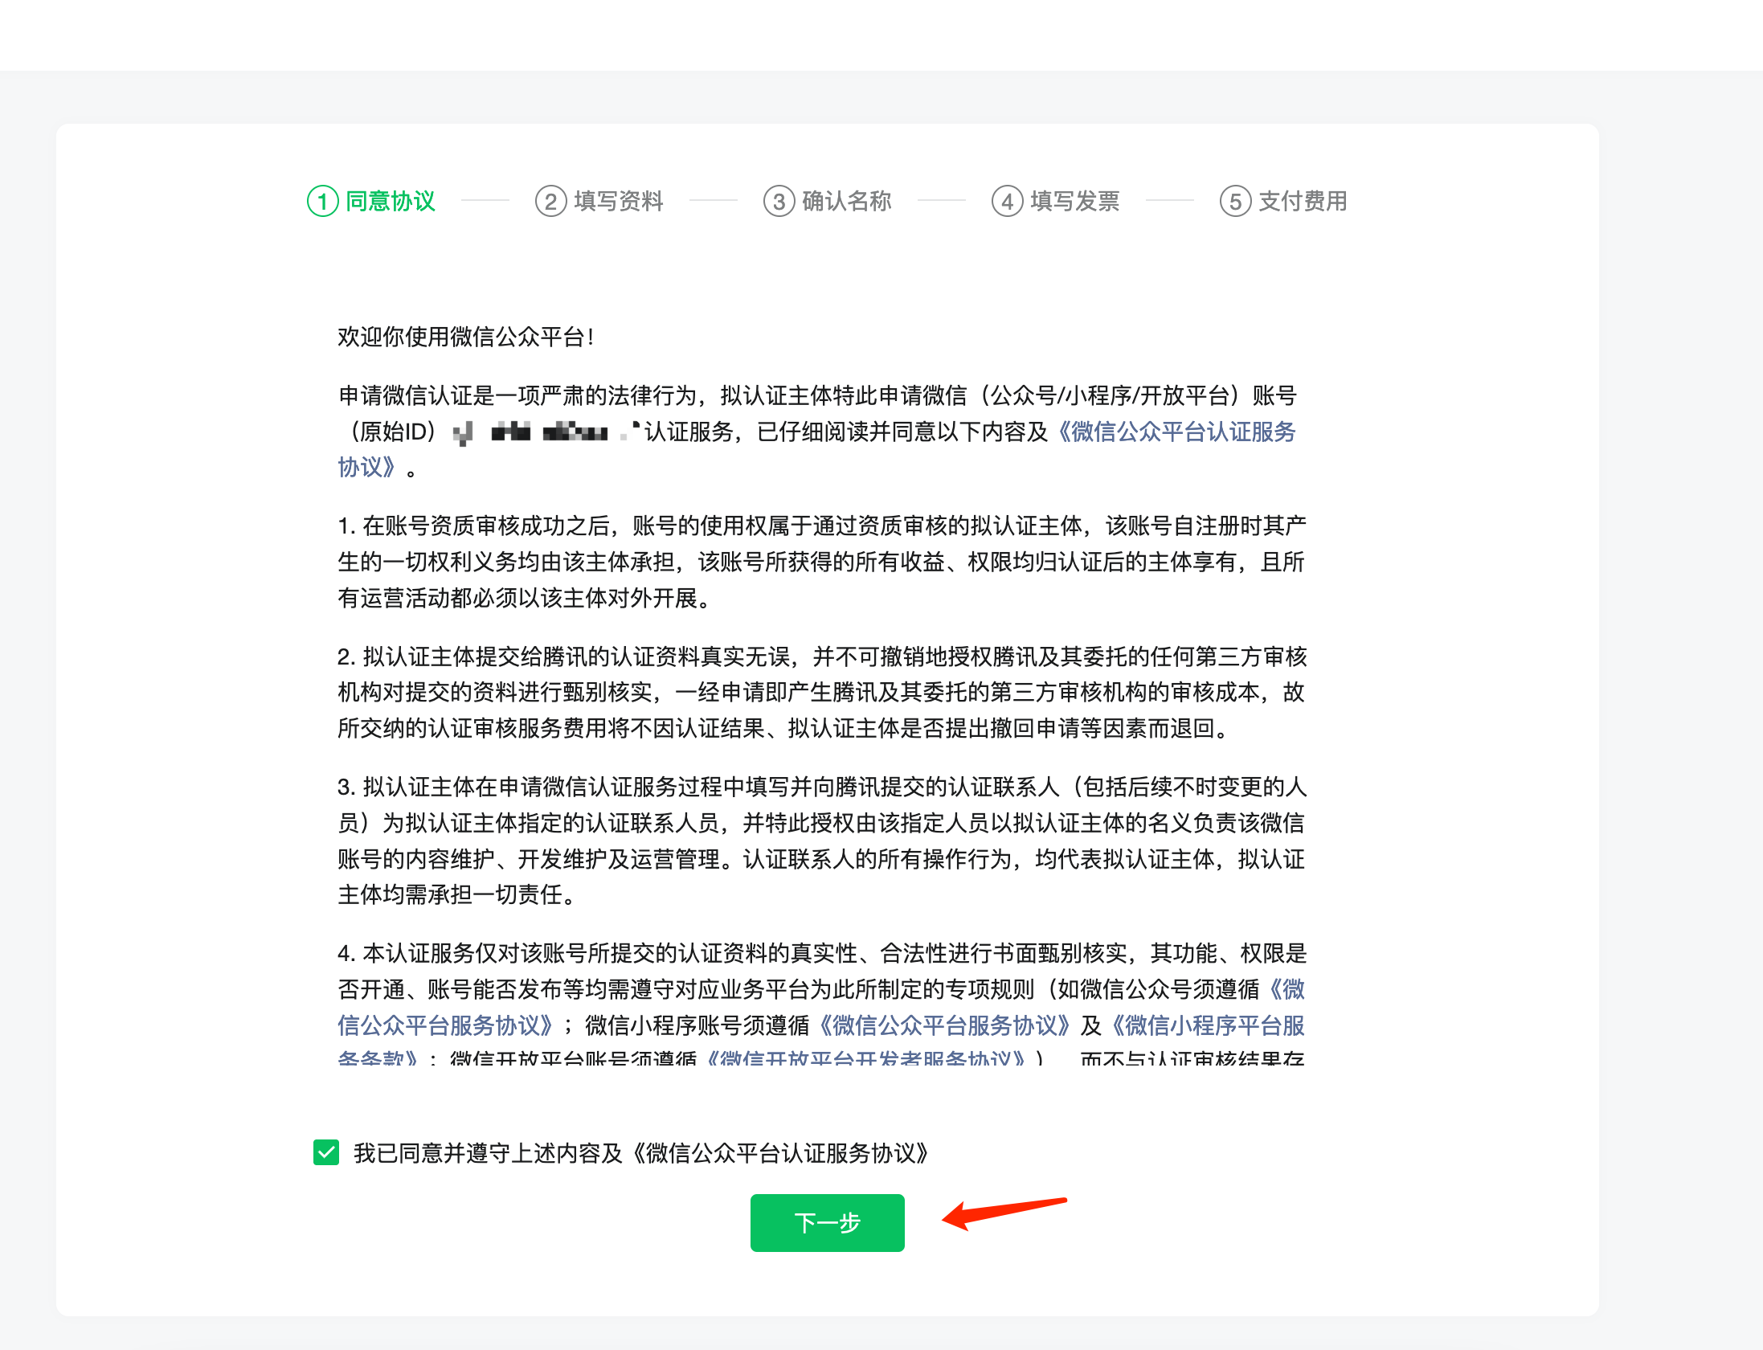Image resolution: width=1763 pixels, height=1350 pixels.
Task: Toggle the 我已同意并遵守上述内容 agreement checkbox
Action: [326, 1152]
